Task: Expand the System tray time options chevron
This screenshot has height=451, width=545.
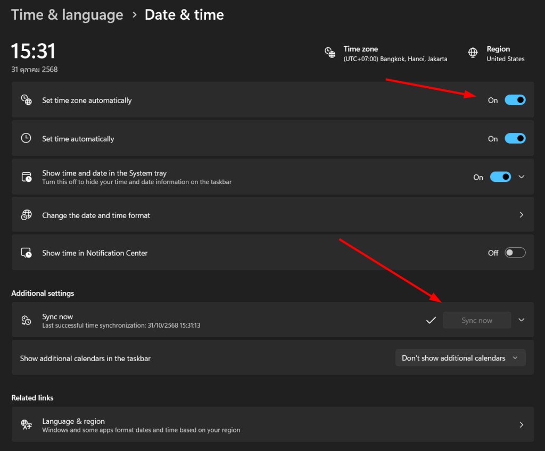Action: pyautogui.click(x=522, y=177)
